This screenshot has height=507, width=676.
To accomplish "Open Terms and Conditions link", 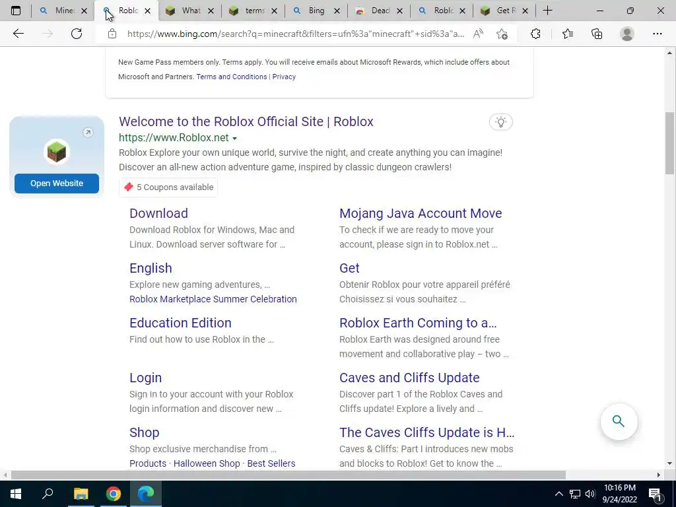I will 232,77.
